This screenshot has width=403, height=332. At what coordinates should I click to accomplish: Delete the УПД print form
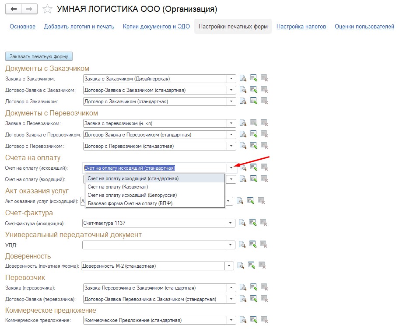(x=263, y=245)
